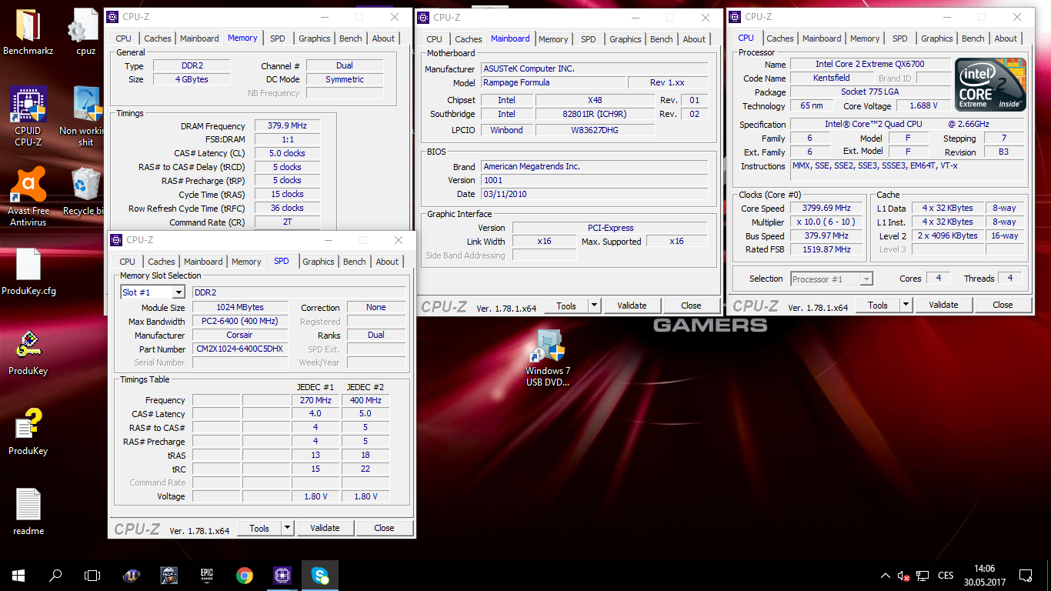Open the network status tray icon
The width and height of the screenshot is (1051, 591).
tap(923, 576)
